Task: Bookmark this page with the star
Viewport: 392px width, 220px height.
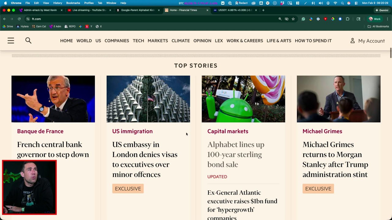Action: point(293,19)
